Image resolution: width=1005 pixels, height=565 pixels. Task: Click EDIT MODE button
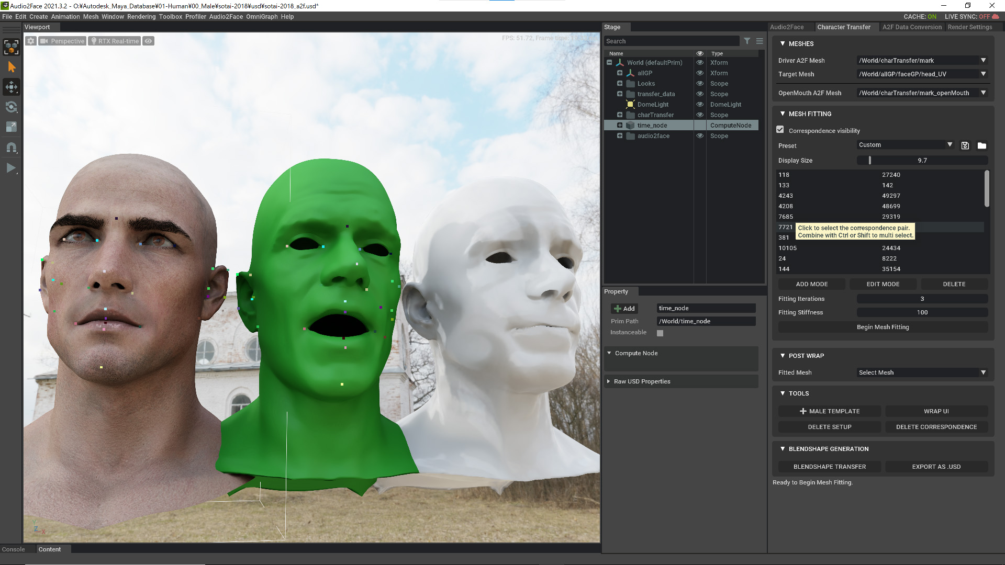coord(883,284)
